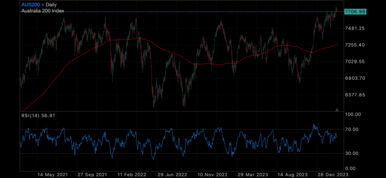Click the 7481.25 price axis label
The height and width of the screenshot is (178, 386).
tap(355, 28)
